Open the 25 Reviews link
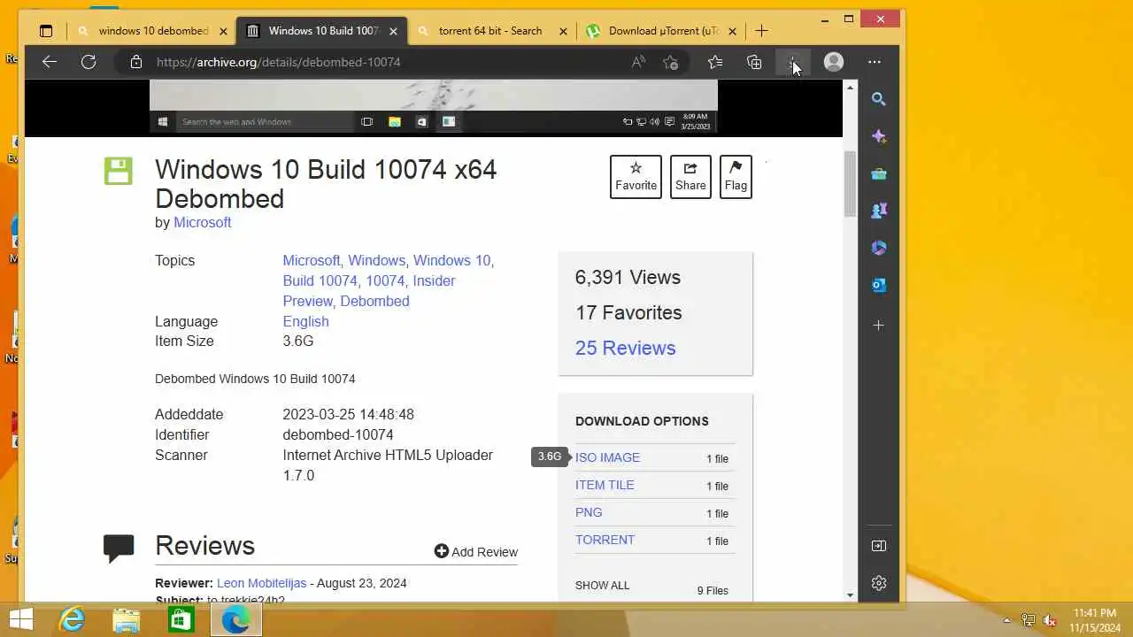This screenshot has width=1133, height=637. (x=625, y=348)
